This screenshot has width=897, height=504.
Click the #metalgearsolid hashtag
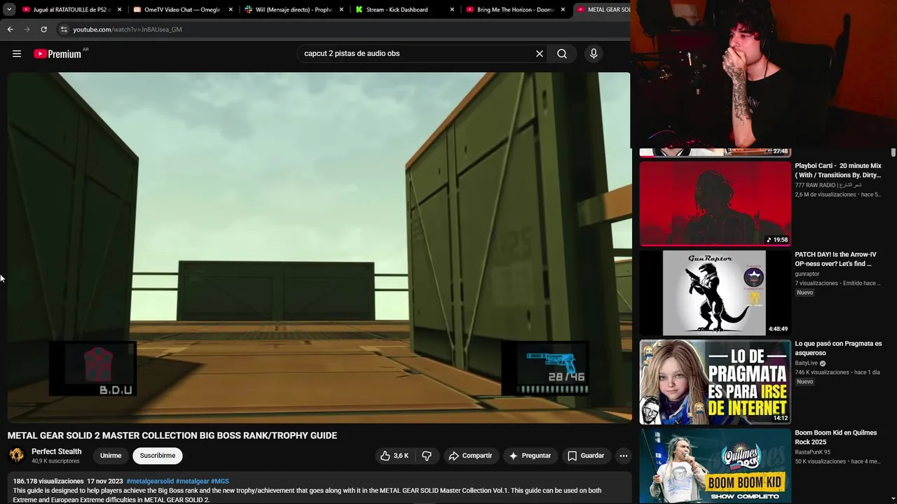tap(150, 482)
